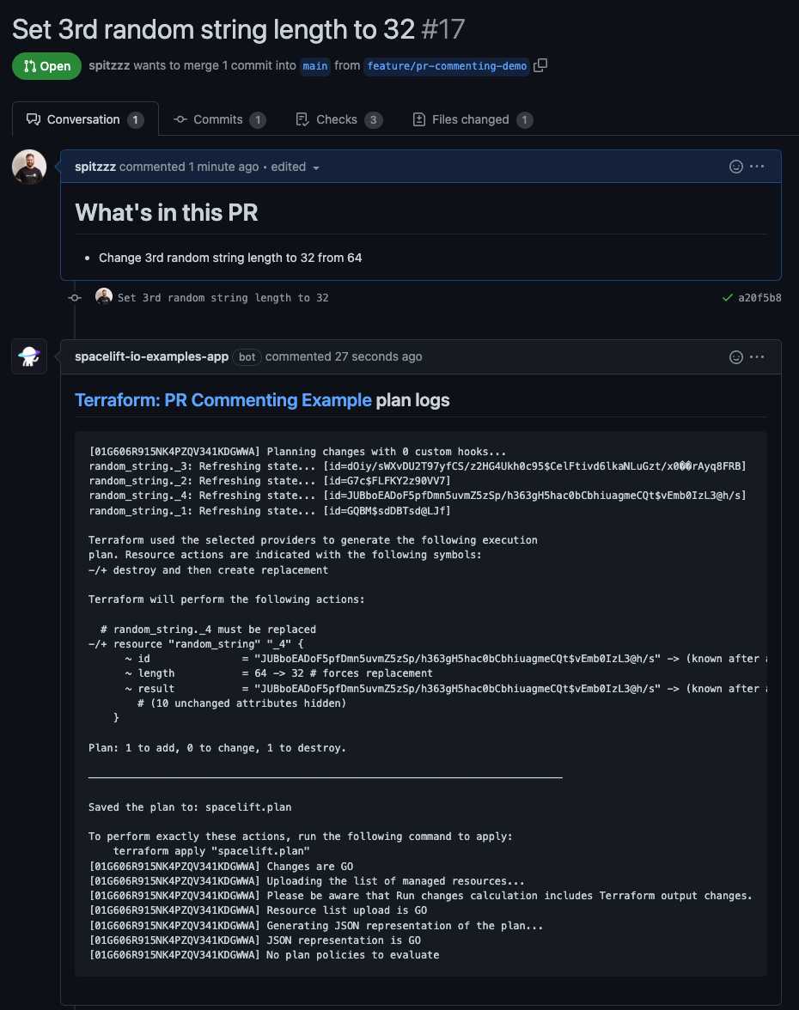Switch to the Commits tab
This screenshot has height=1010, width=799.
[220, 119]
